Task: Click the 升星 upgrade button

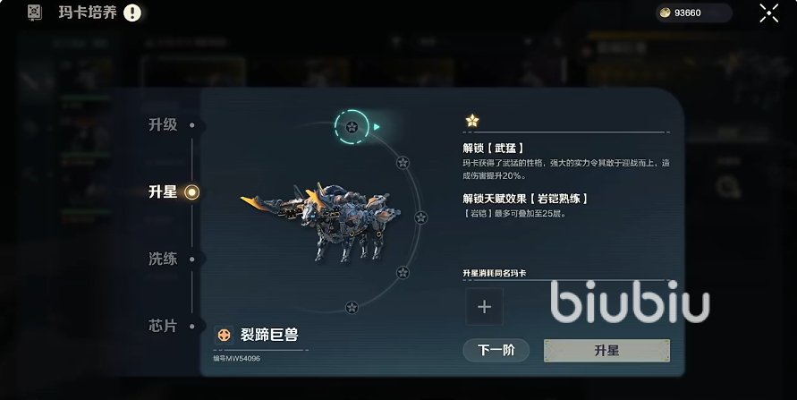Action: 606,351
